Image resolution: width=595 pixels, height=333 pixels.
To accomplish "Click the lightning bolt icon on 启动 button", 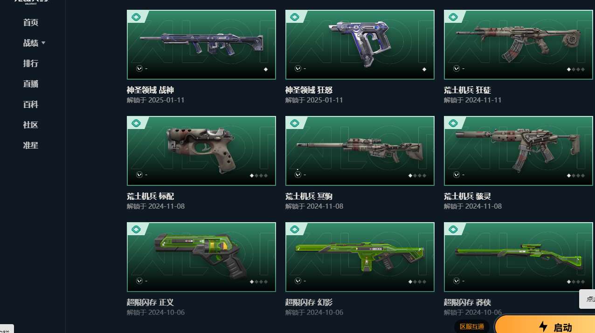I will click(x=543, y=326).
